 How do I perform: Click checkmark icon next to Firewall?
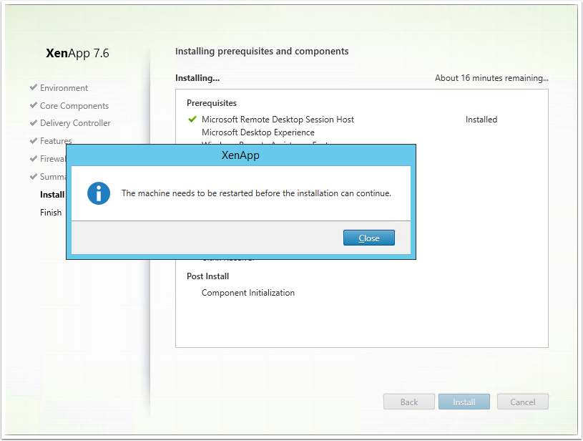34,158
